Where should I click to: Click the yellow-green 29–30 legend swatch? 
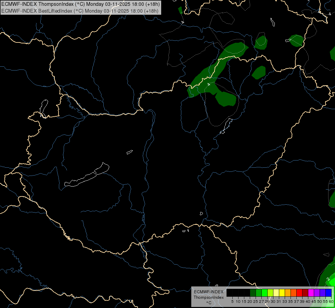tap(270, 293)
